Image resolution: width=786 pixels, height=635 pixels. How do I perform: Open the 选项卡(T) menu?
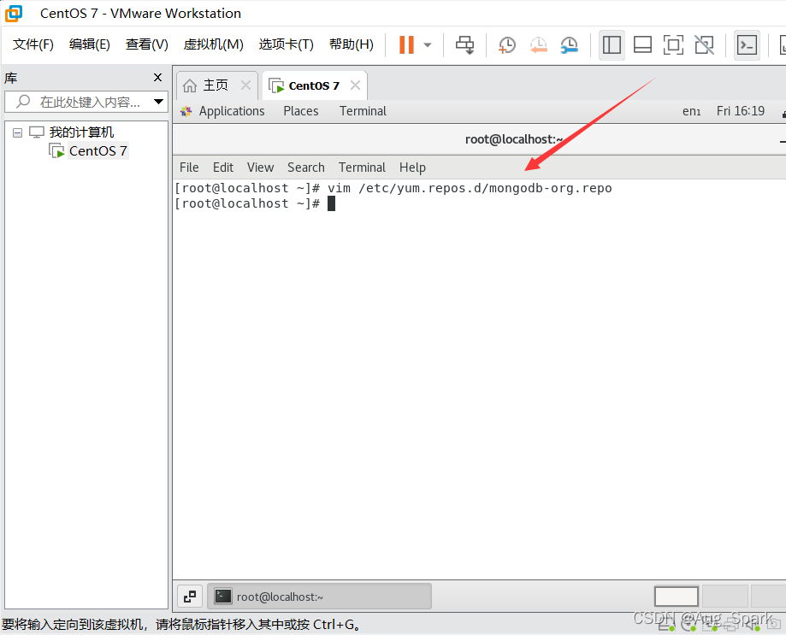pos(287,44)
